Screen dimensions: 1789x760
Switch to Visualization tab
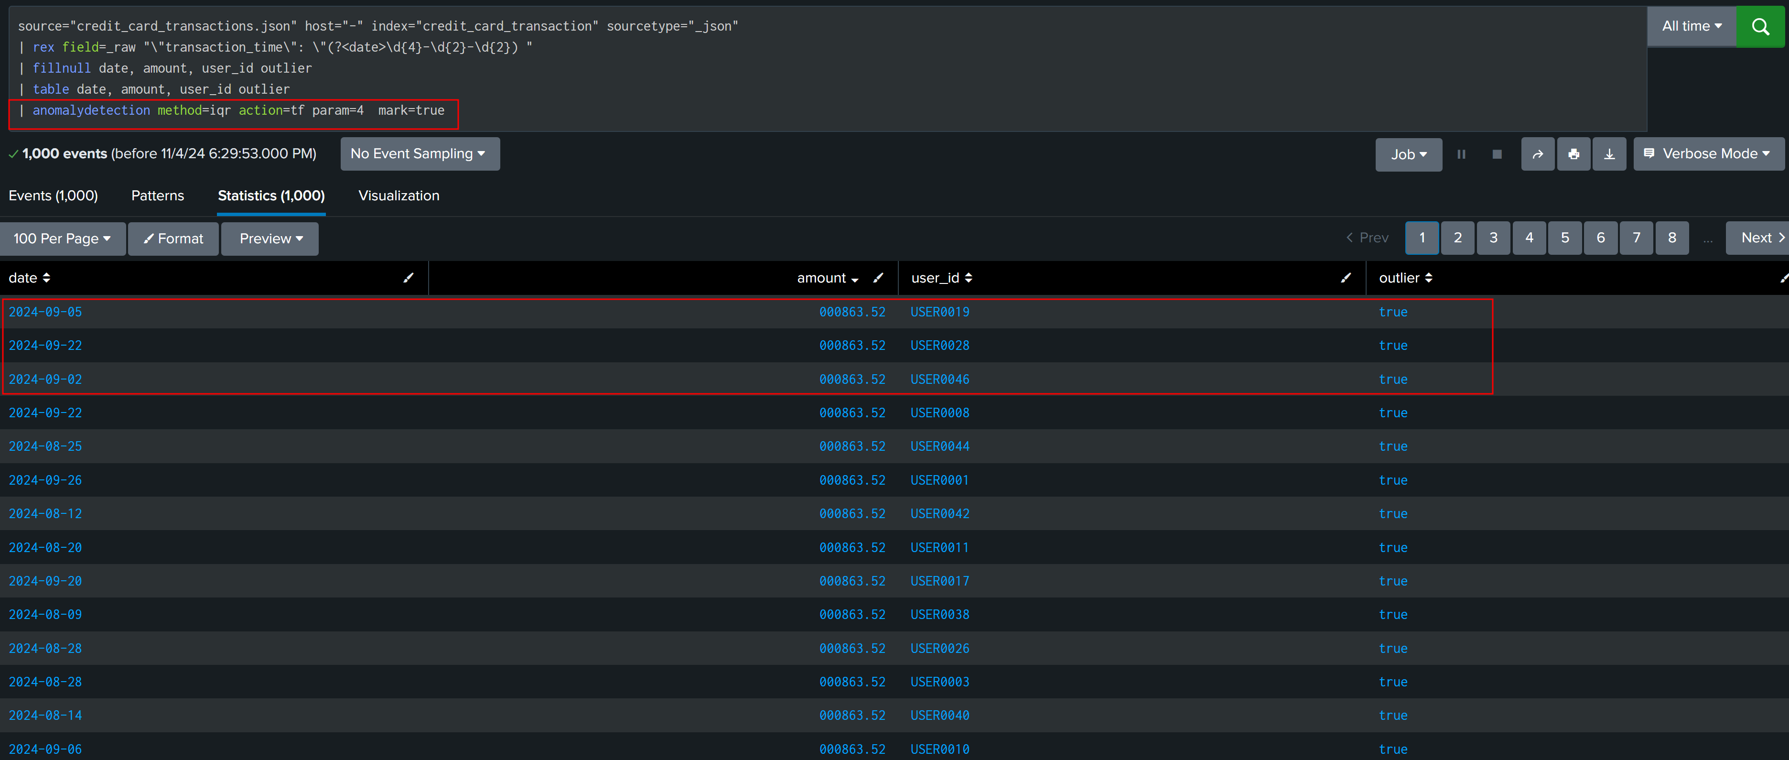[x=399, y=196]
